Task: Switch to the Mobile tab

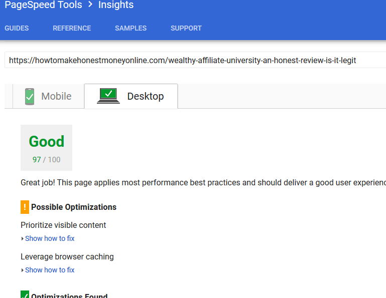Action: click(49, 96)
